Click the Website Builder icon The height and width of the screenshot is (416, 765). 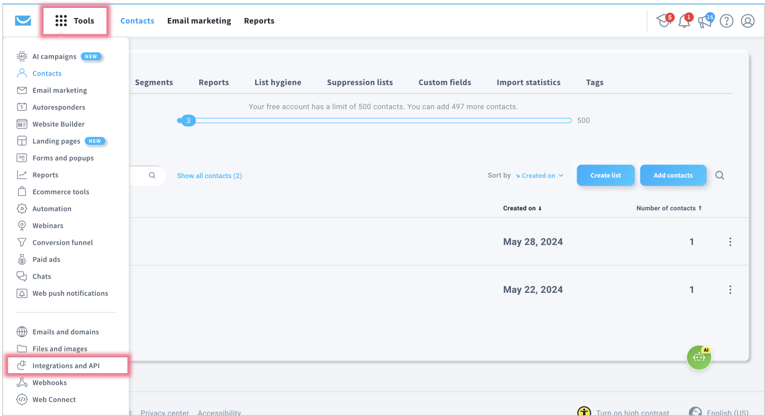point(22,124)
